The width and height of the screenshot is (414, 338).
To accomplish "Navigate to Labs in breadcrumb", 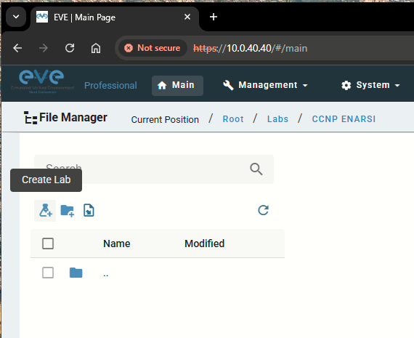I will pos(277,119).
